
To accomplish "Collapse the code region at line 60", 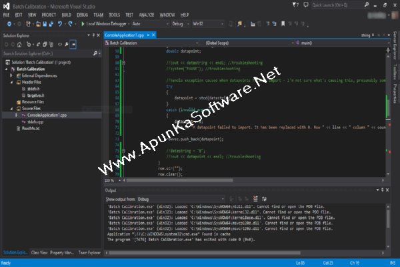I will pyautogui.click(x=123, y=63).
